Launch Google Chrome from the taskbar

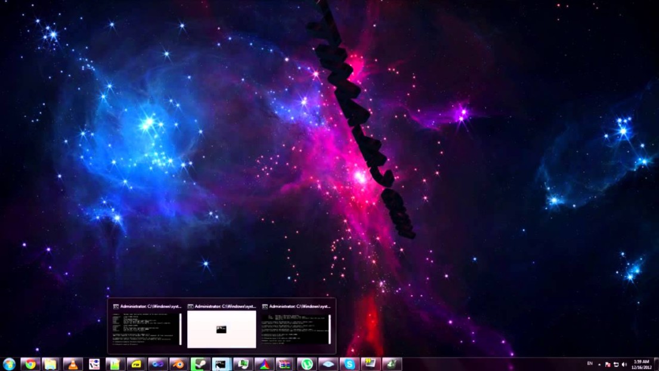tap(30, 364)
